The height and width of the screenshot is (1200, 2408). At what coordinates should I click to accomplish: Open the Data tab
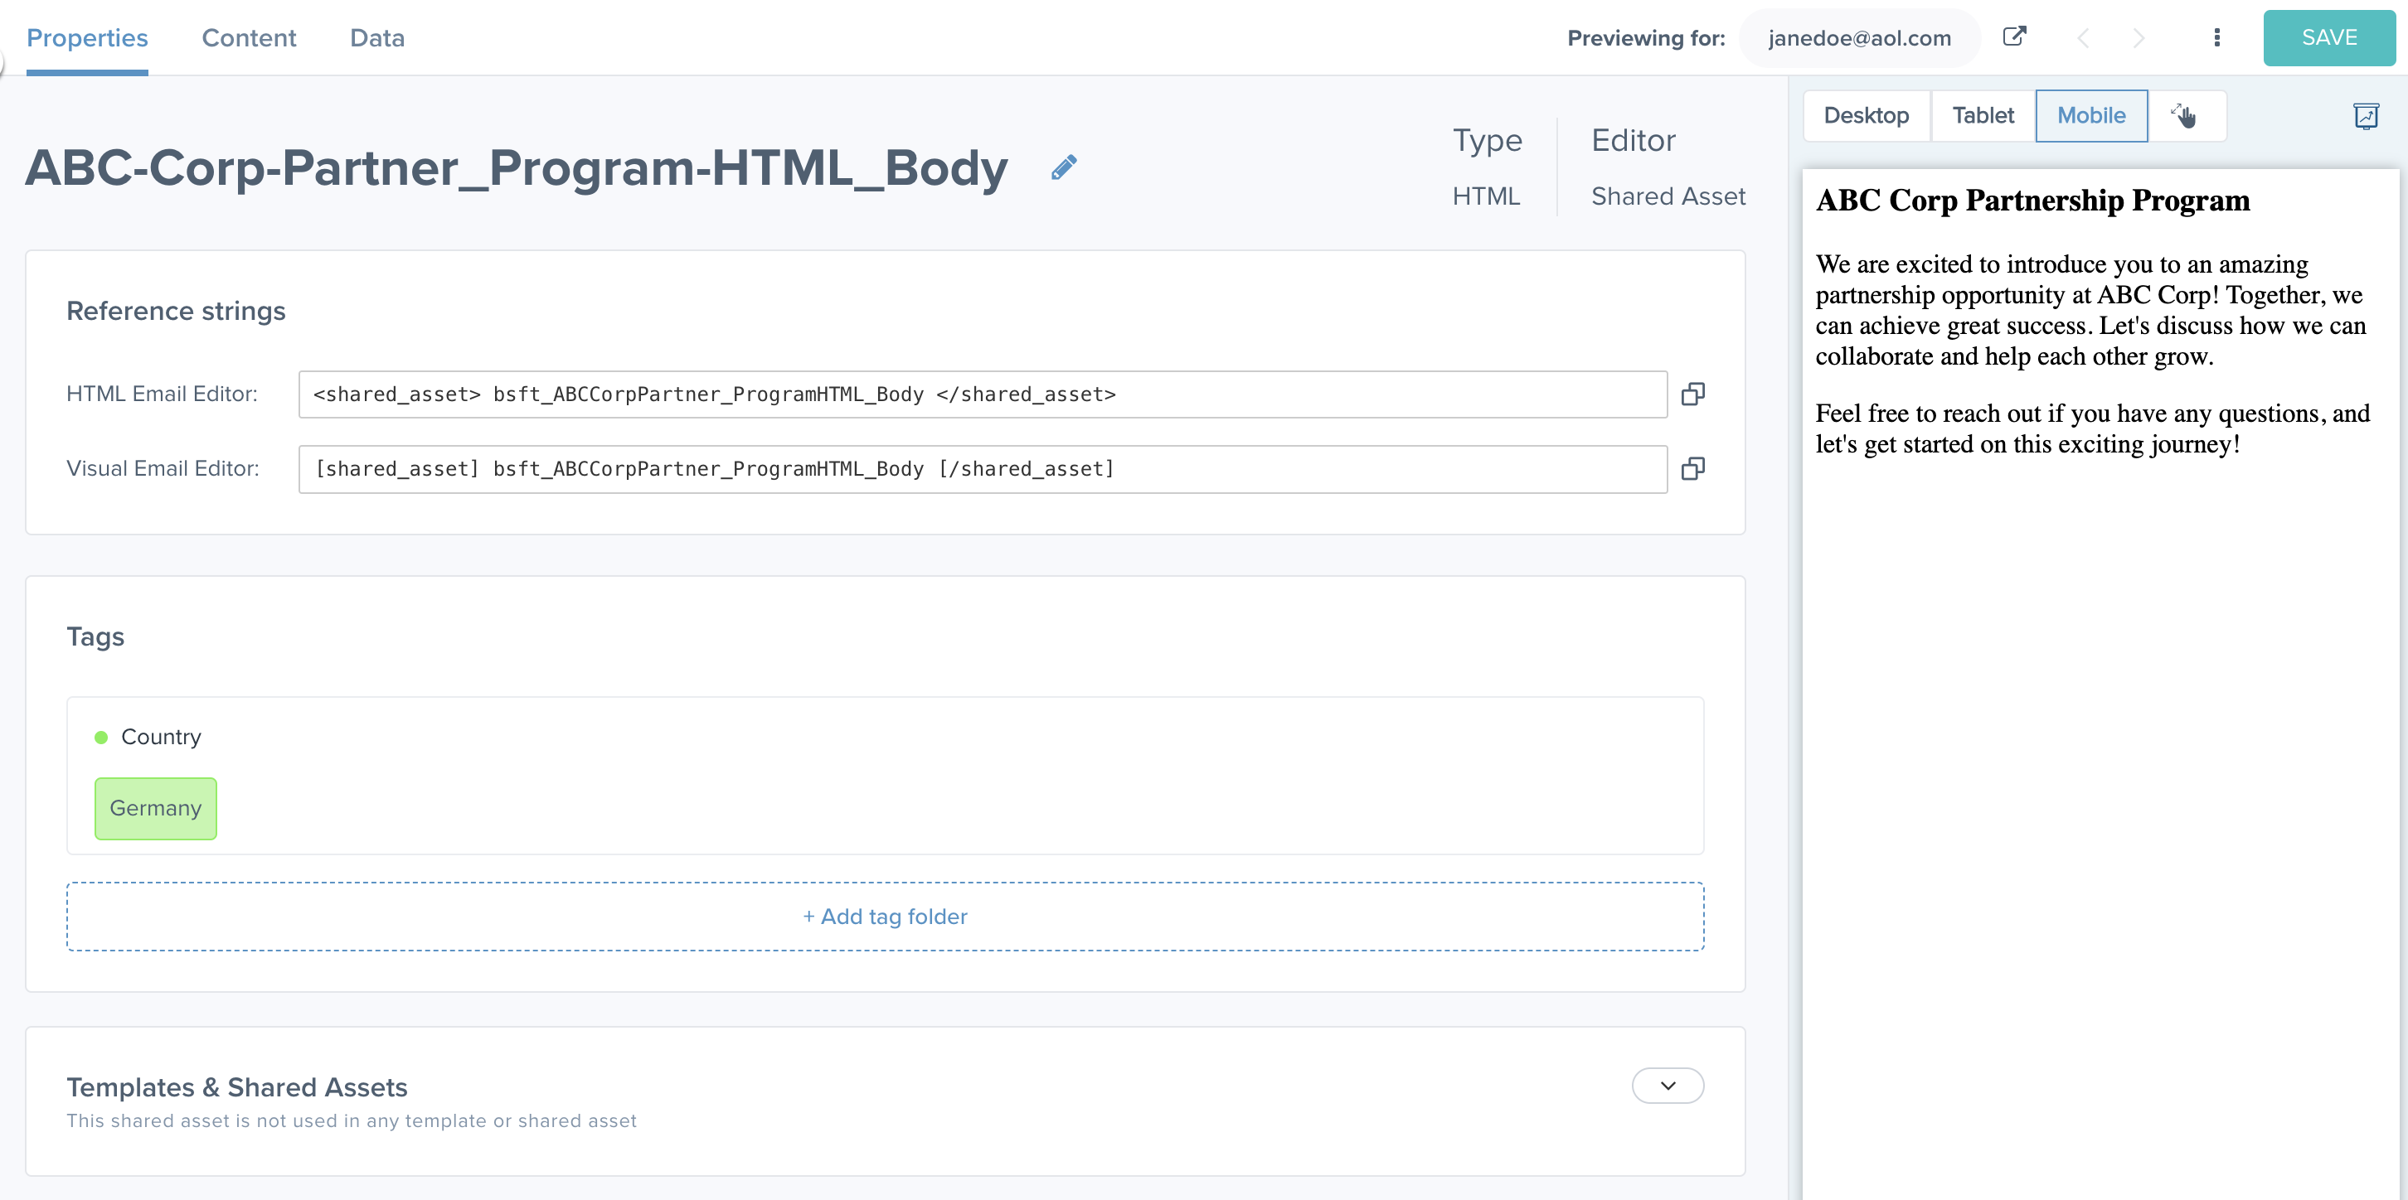click(x=376, y=37)
